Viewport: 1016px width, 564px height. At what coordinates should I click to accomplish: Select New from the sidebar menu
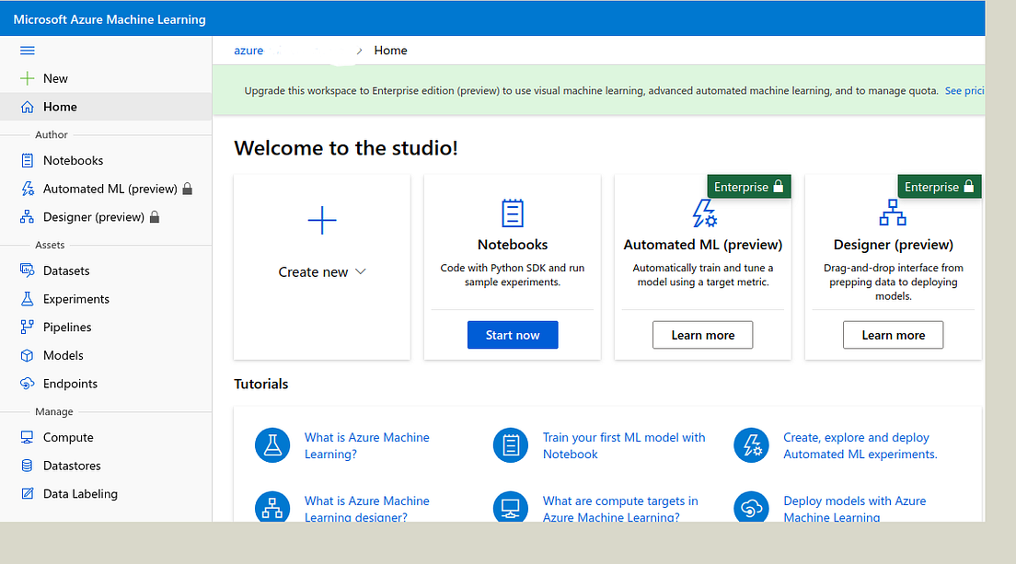click(52, 78)
